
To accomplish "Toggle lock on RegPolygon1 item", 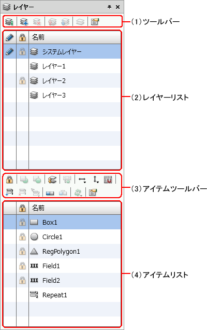I will point(22,251).
